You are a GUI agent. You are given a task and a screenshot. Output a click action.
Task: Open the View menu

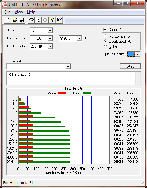(19, 12)
